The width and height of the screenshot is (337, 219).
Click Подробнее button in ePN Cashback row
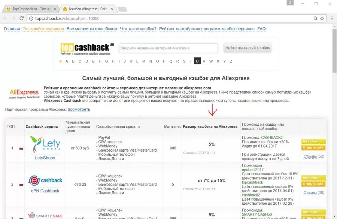313,178
